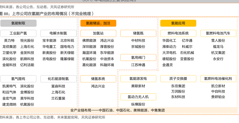The image size is (239, 123).
Task: Click company name 佛燃能源
Action: (x=89, y=41)
